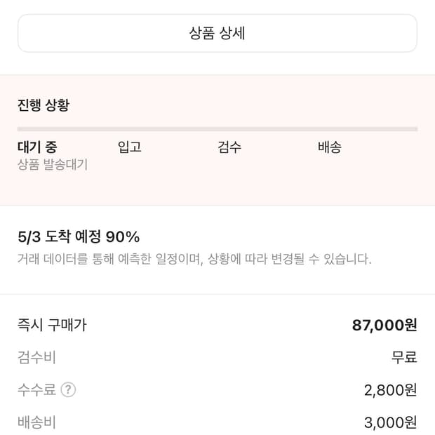Viewport: 435px width, 435px height.
Task: Click the 즉시 구매가 label
Action: (x=52, y=325)
